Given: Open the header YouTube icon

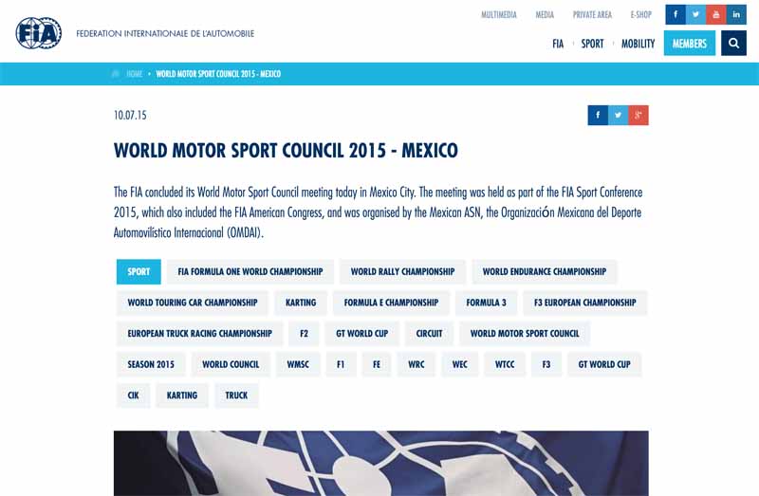Looking at the screenshot, I should [x=716, y=14].
